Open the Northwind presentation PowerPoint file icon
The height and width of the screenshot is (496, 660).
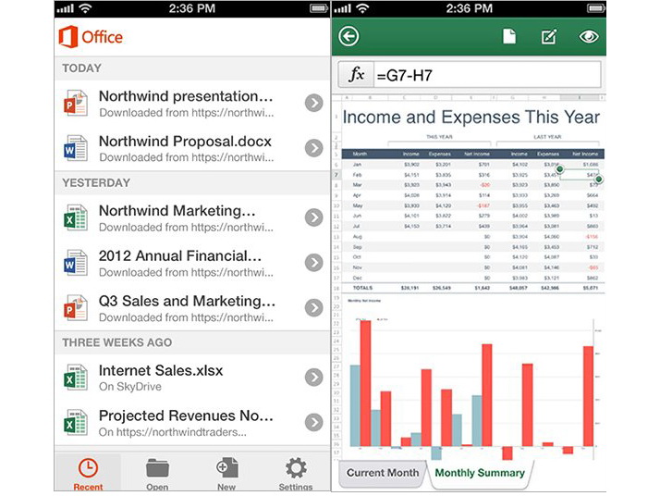(76, 103)
